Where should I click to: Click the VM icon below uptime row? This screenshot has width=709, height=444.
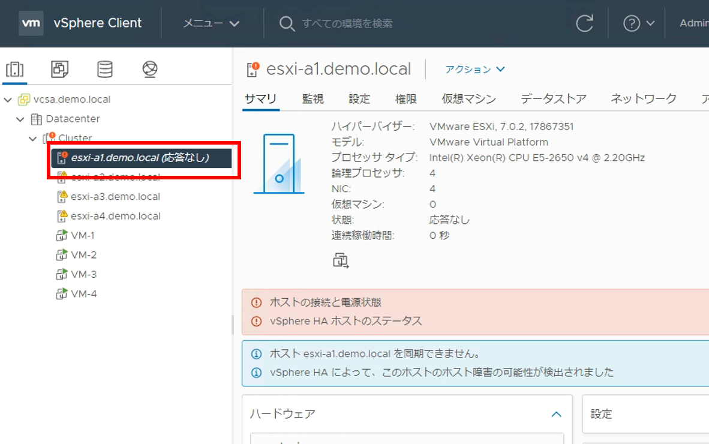[x=341, y=261]
